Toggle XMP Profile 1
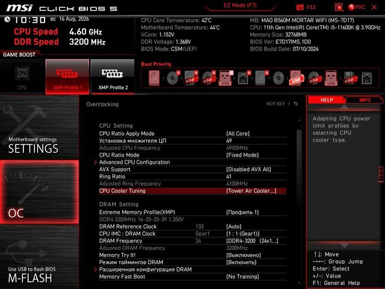 coord(67,76)
